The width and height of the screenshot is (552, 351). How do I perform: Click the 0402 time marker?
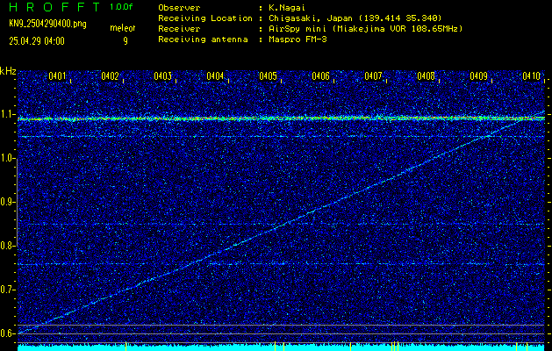(x=110, y=76)
